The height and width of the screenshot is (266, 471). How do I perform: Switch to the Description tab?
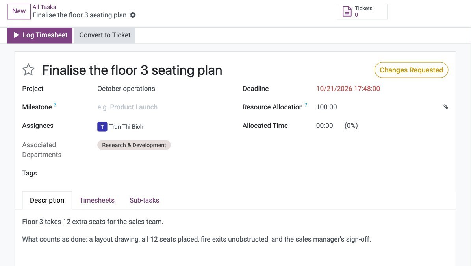[47, 200]
